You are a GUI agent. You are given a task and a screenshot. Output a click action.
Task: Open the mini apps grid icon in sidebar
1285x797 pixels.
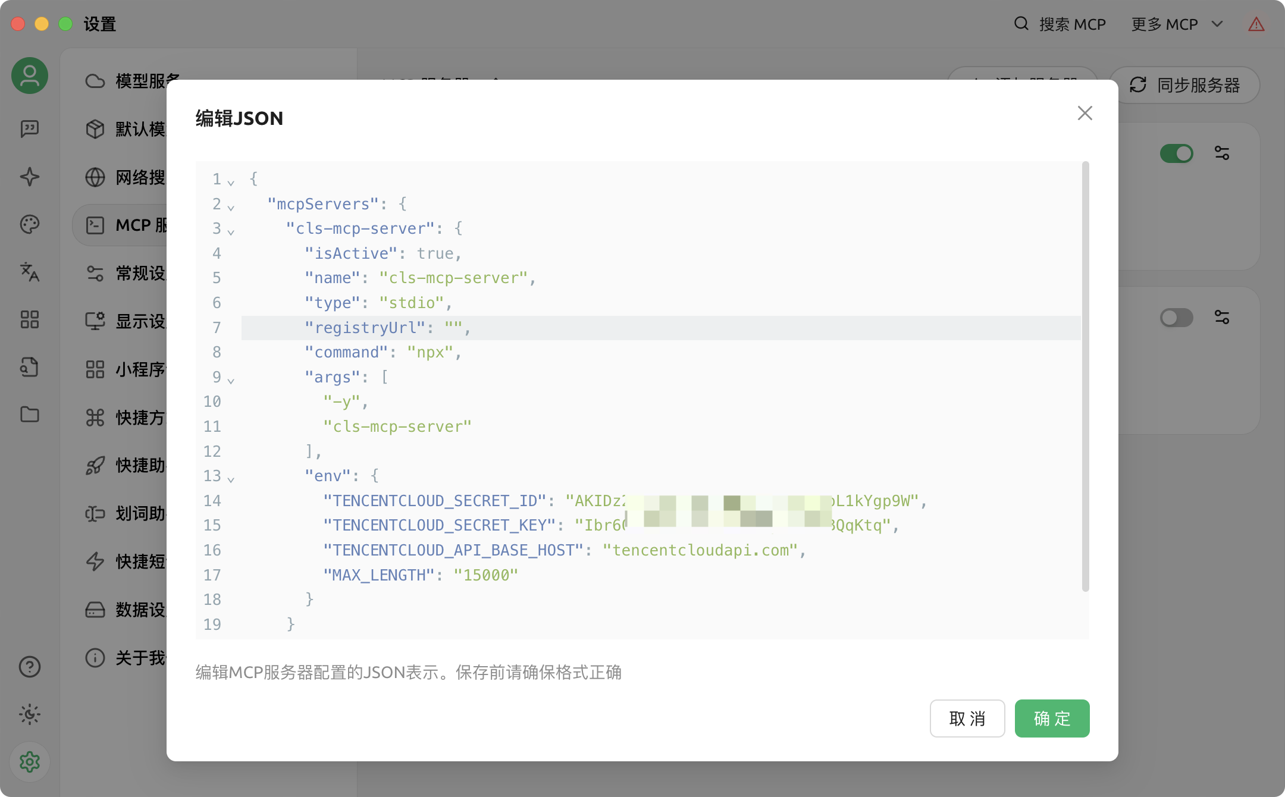30,319
